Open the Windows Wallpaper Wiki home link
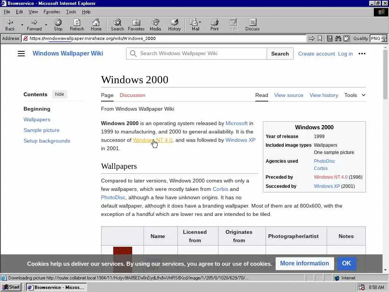Viewport: 389px width, 292px height. [x=68, y=53]
